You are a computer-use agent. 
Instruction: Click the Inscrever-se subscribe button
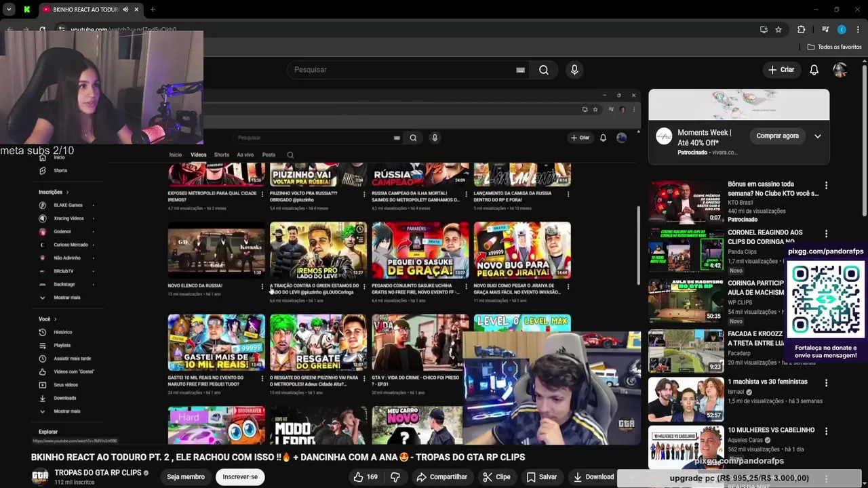click(x=240, y=477)
